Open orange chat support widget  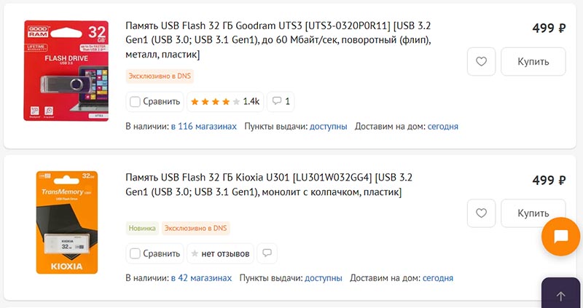click(x=560, y=237)
